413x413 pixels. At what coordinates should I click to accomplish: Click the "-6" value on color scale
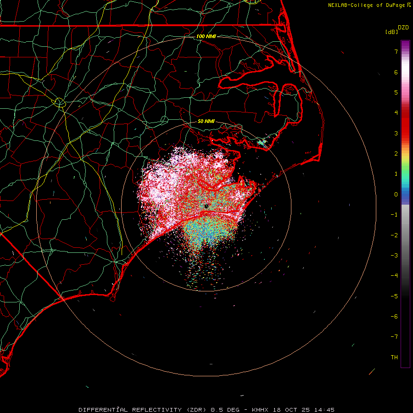[394, 317]
